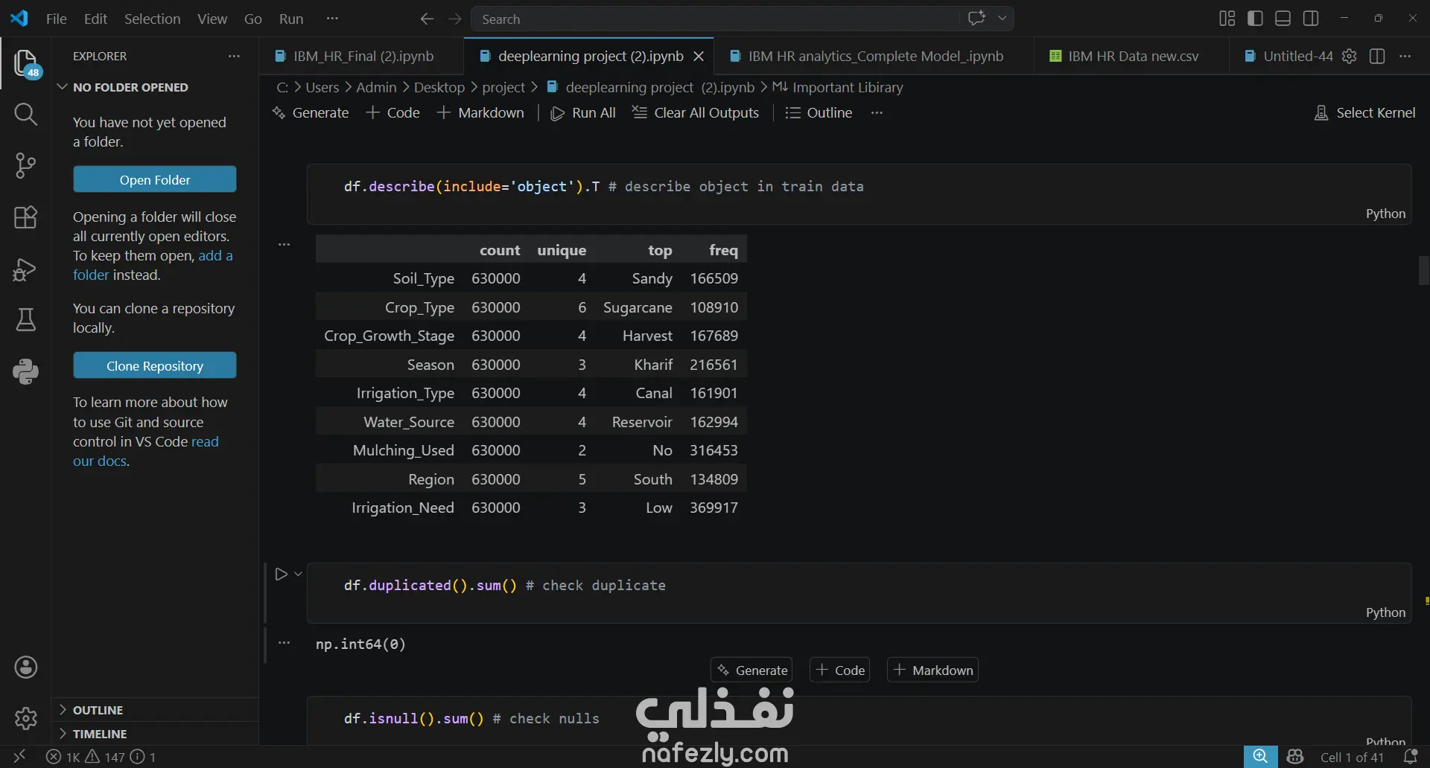Split the editor to the right
The width and height of the screenshot is (1430, 768).
pyautogui.click(x=1377, y=56)
